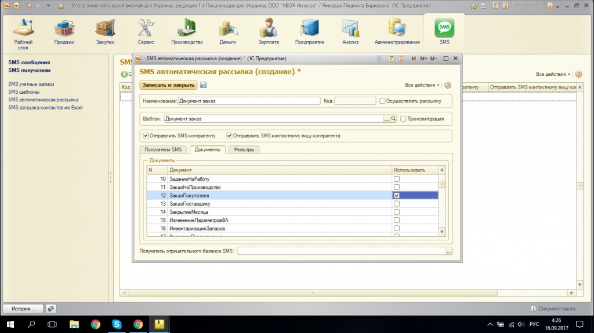594x333 pixels.
Task: Open the Рабочий стол section
Action: (x=23, y=34)
